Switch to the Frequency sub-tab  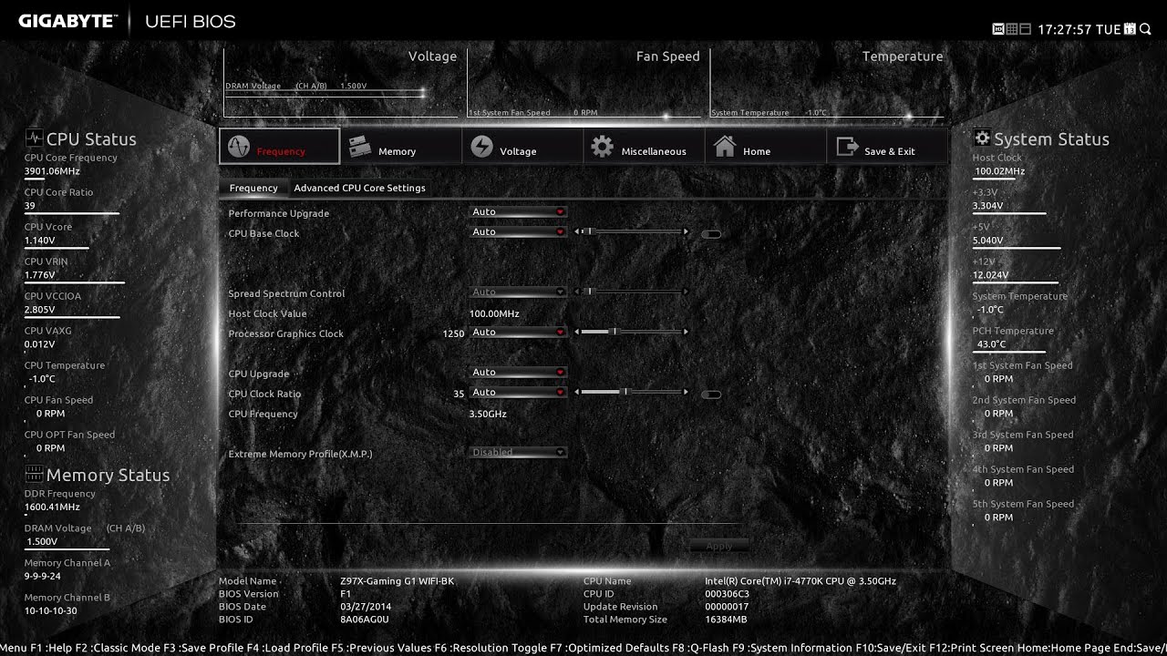[x=253, y=188]
